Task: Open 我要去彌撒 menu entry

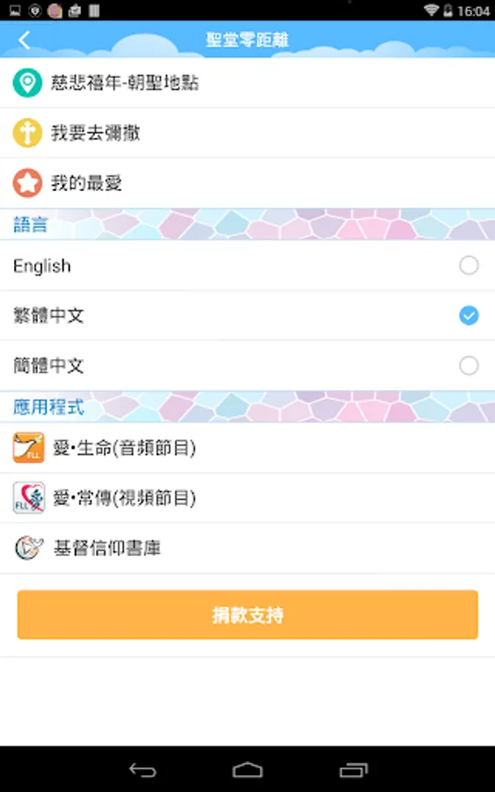Action: (247, 133)
